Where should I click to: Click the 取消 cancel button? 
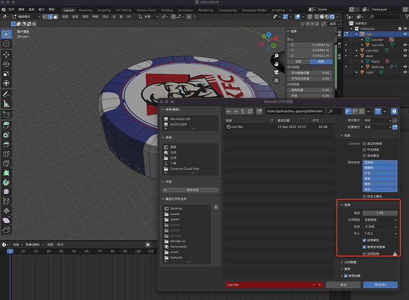coord(343,284)
